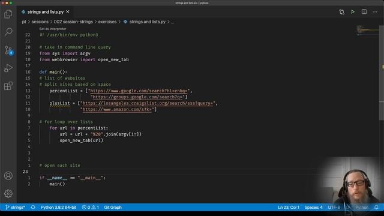Click the final 'main()' call line
Image resolution: width=384 pixels, height=216 pixels.
58,184
